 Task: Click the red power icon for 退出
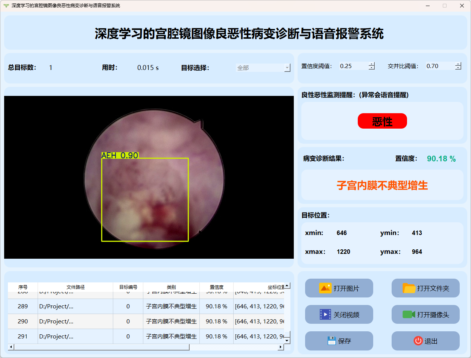point(418,341)
